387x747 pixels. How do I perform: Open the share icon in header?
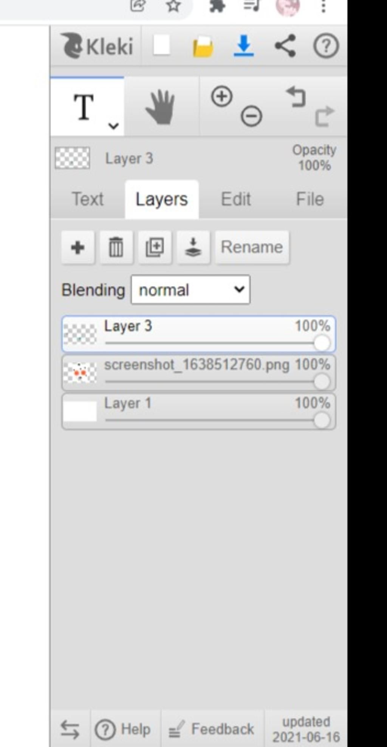click(285, 46)
